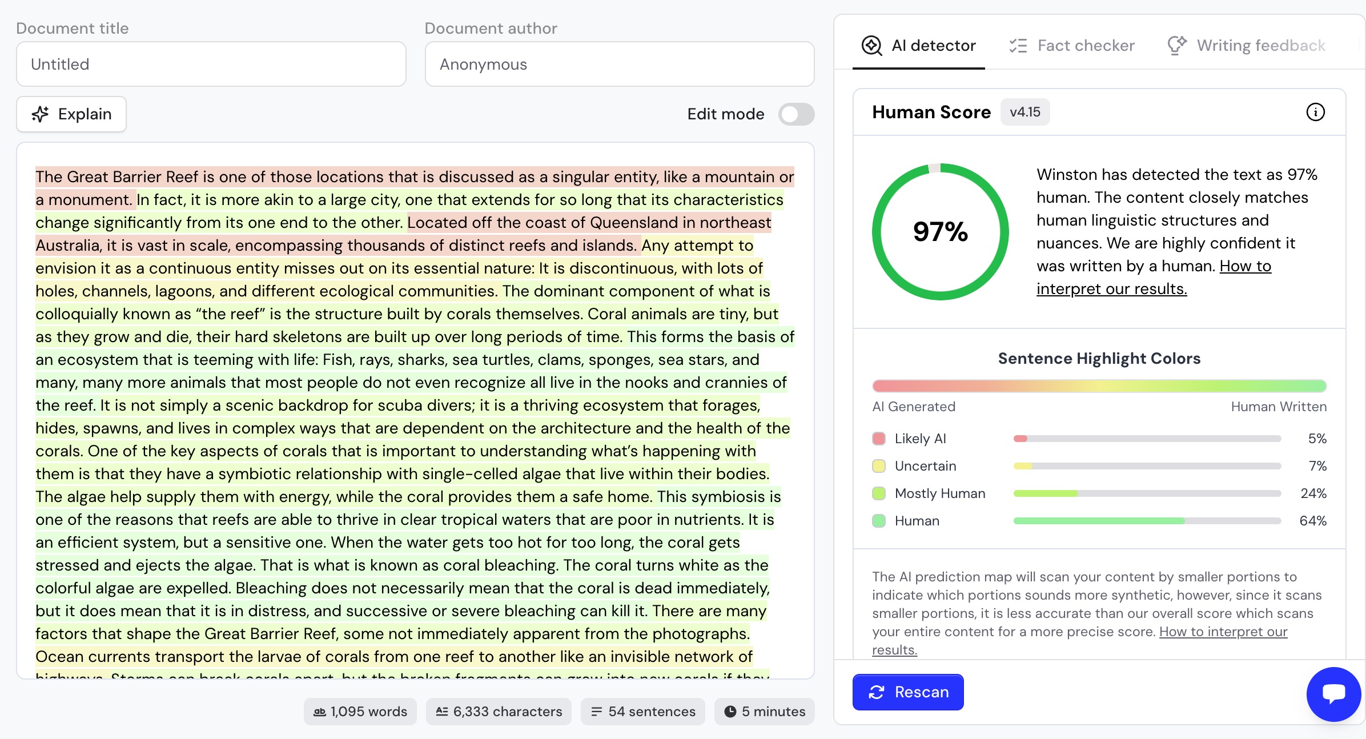Click the reading time clock icon

click(730, 712)
